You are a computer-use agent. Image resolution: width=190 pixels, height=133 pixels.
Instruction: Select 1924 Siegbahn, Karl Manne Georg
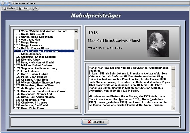click(44, 68)
